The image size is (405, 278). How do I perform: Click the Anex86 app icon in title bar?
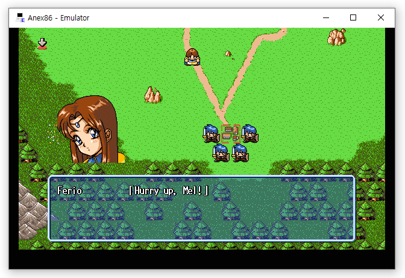pos(20,17)
